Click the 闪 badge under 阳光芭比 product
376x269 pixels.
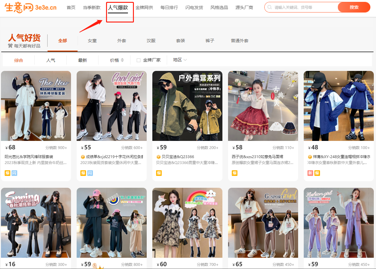[x=14, y=173]
